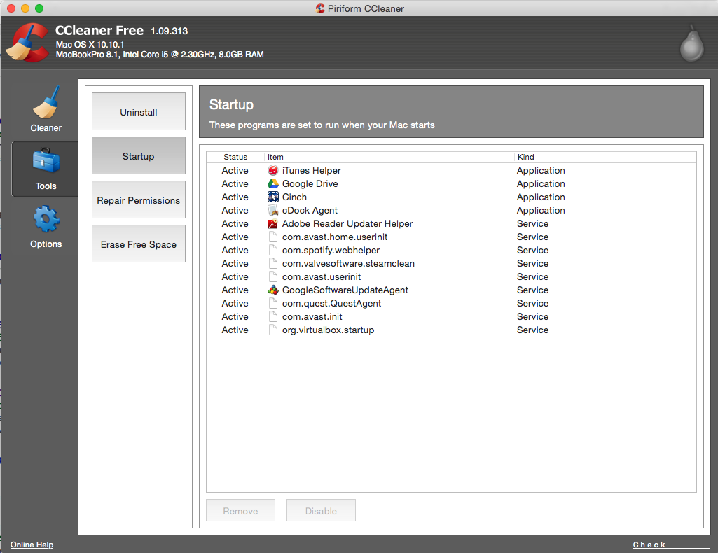Viewport: 718px width, 553px height.
Task: Sort the list by Status column header
Action: click(x=235, y=157)
